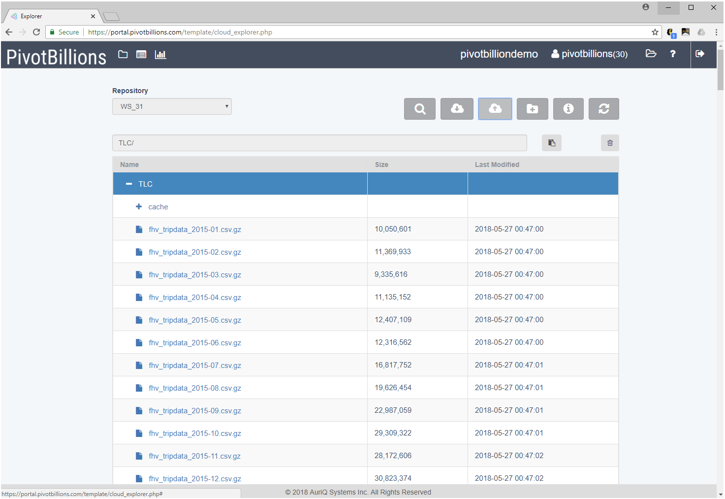Click the TLC/ path input field
This screenshot has height=499, width=725.
(319, 143)
